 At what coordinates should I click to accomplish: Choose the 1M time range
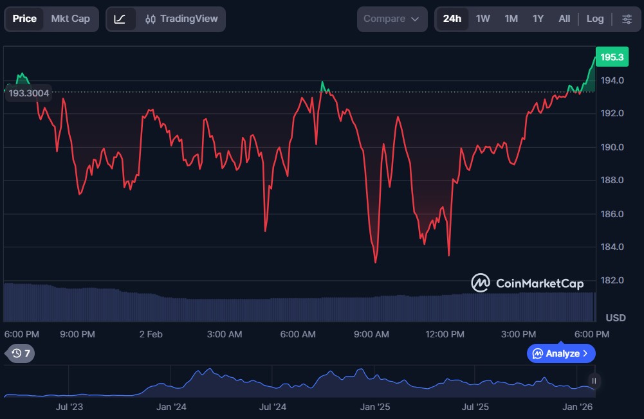coord(511,19)
